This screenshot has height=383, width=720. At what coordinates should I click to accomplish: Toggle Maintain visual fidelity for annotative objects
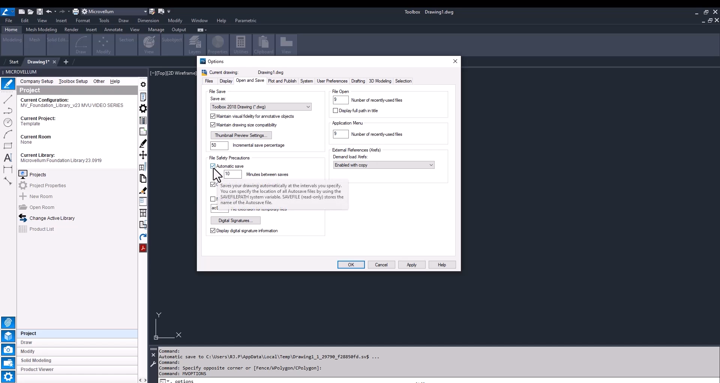tap(213, 116)
